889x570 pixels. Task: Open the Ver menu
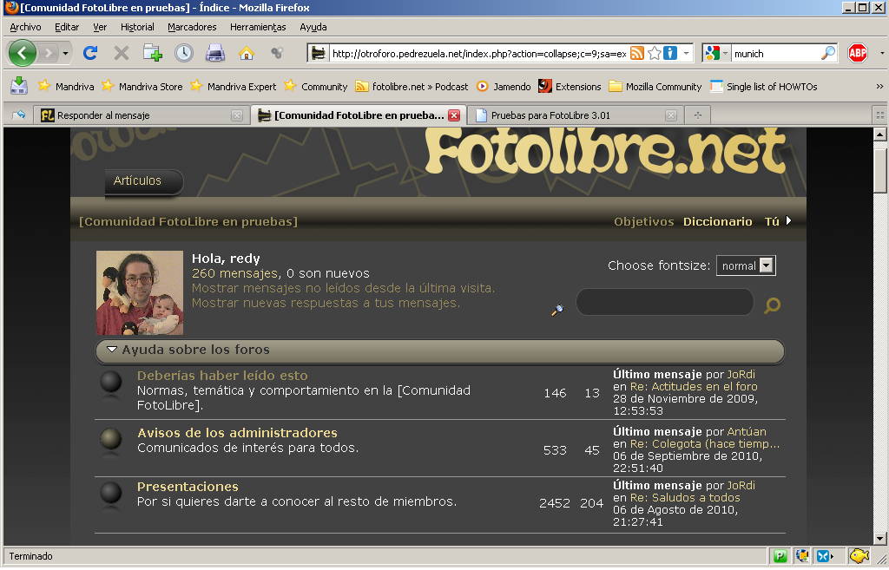100,27
